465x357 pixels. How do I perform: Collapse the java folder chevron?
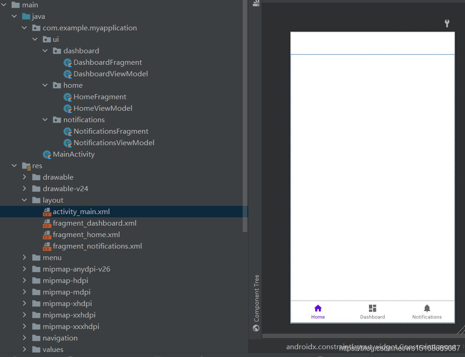[14, 16]
